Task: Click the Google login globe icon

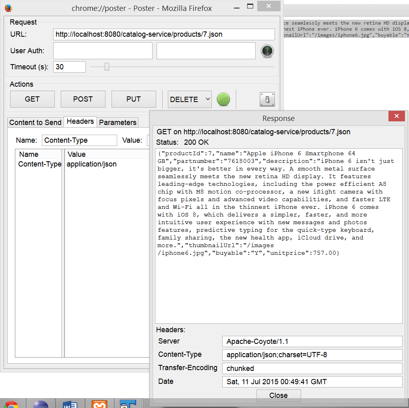Action: click(267, 51)
